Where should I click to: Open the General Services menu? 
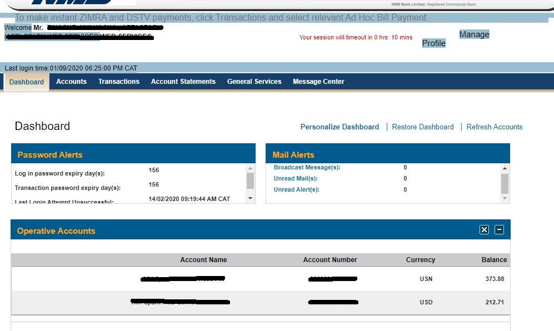click(x=254, y=82)
